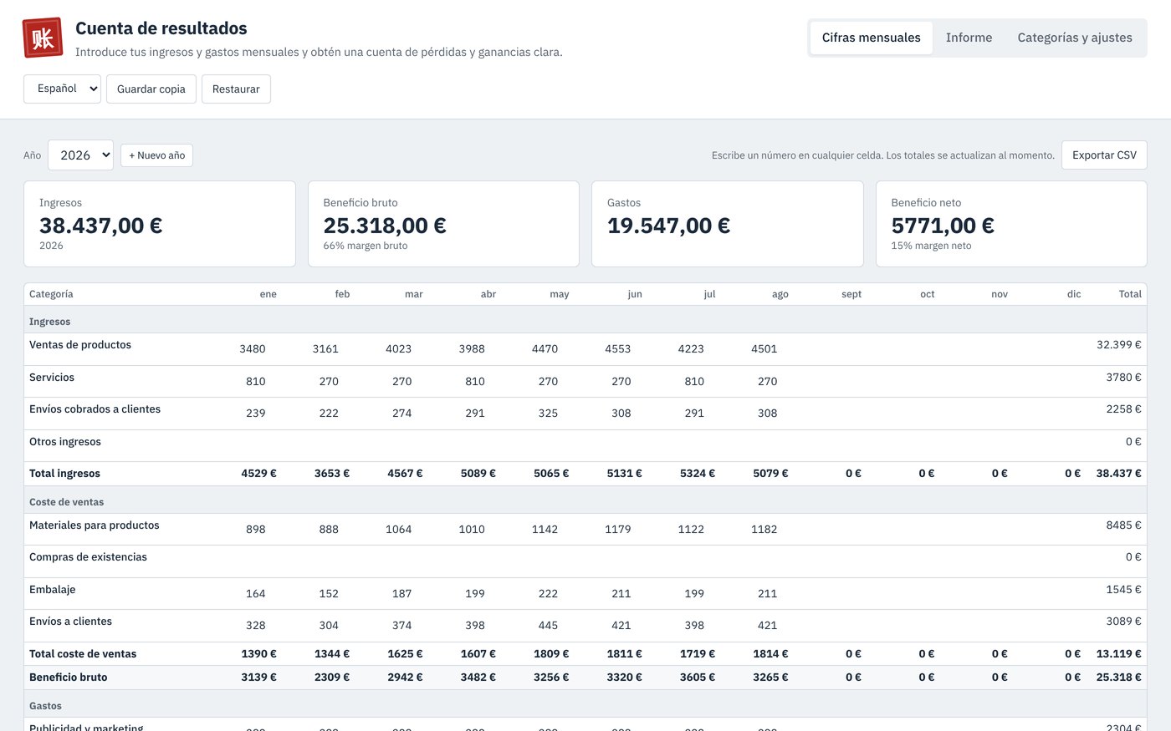
Task: Click the Ingresos summary card value 38.437,00 €
Action: click(101, 226)
